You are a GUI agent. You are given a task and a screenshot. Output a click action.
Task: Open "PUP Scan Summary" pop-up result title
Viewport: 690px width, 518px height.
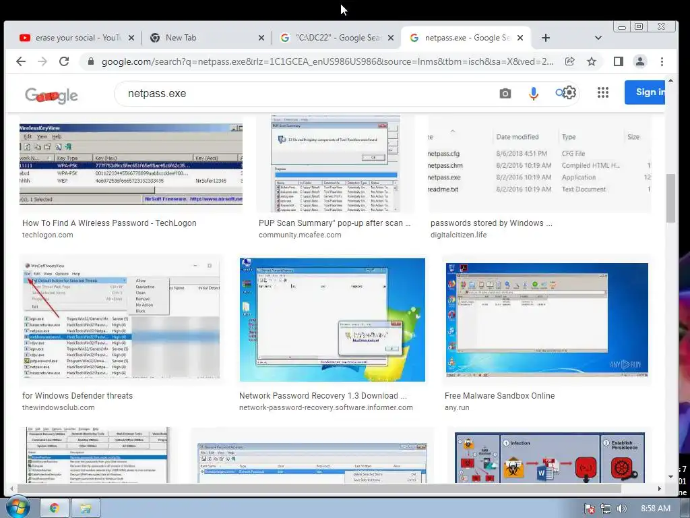pyautogui.click(x=334, y=223)
